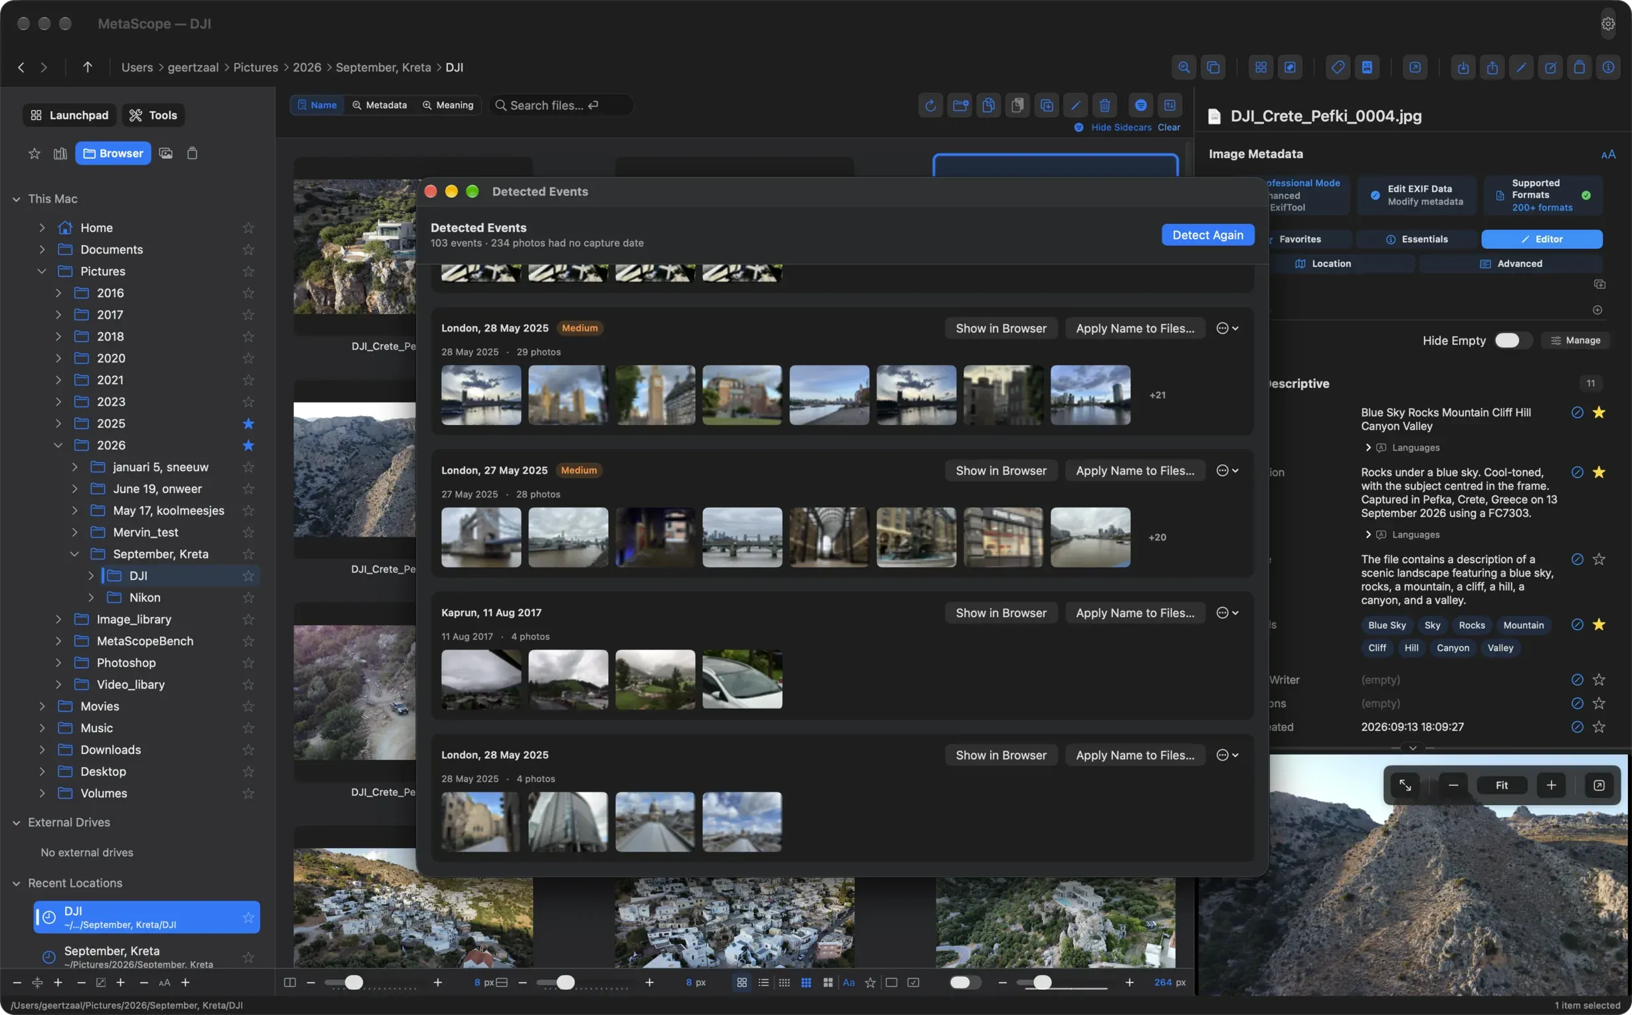Unstar the 2026 folder
Screen dimensions: 1632x1015
[x=249, y=445]
